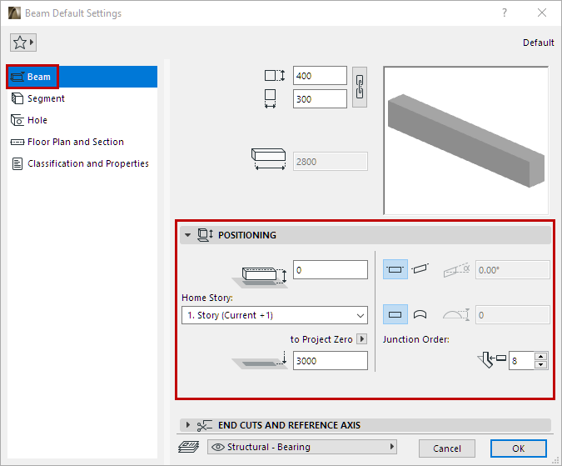
Task: Click the Positioning panel title text
Action: (247, 235)
